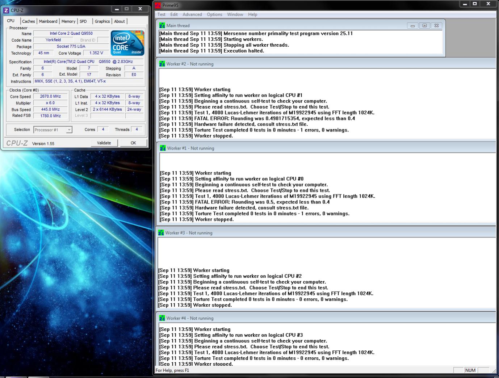Click the CPU-Z title bar icon
Image resolution: width=499 pixels, height=378 pixels.
point(6,10)
